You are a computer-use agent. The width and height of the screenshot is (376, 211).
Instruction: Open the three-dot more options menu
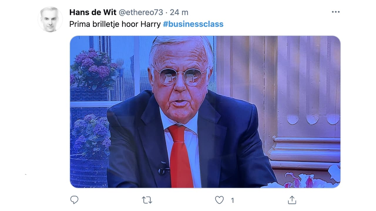click(x=335, y=12)
